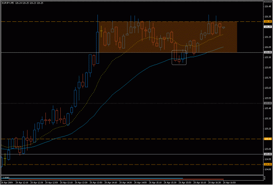Viewport: 273px width, 185px height.
Task: Select the orange dashed line at 125.15
Action: [x=132, y=139]
